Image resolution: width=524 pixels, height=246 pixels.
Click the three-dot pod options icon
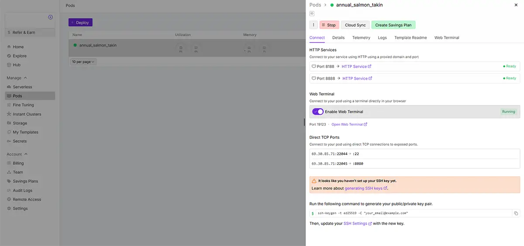click(x=313, y=25)
